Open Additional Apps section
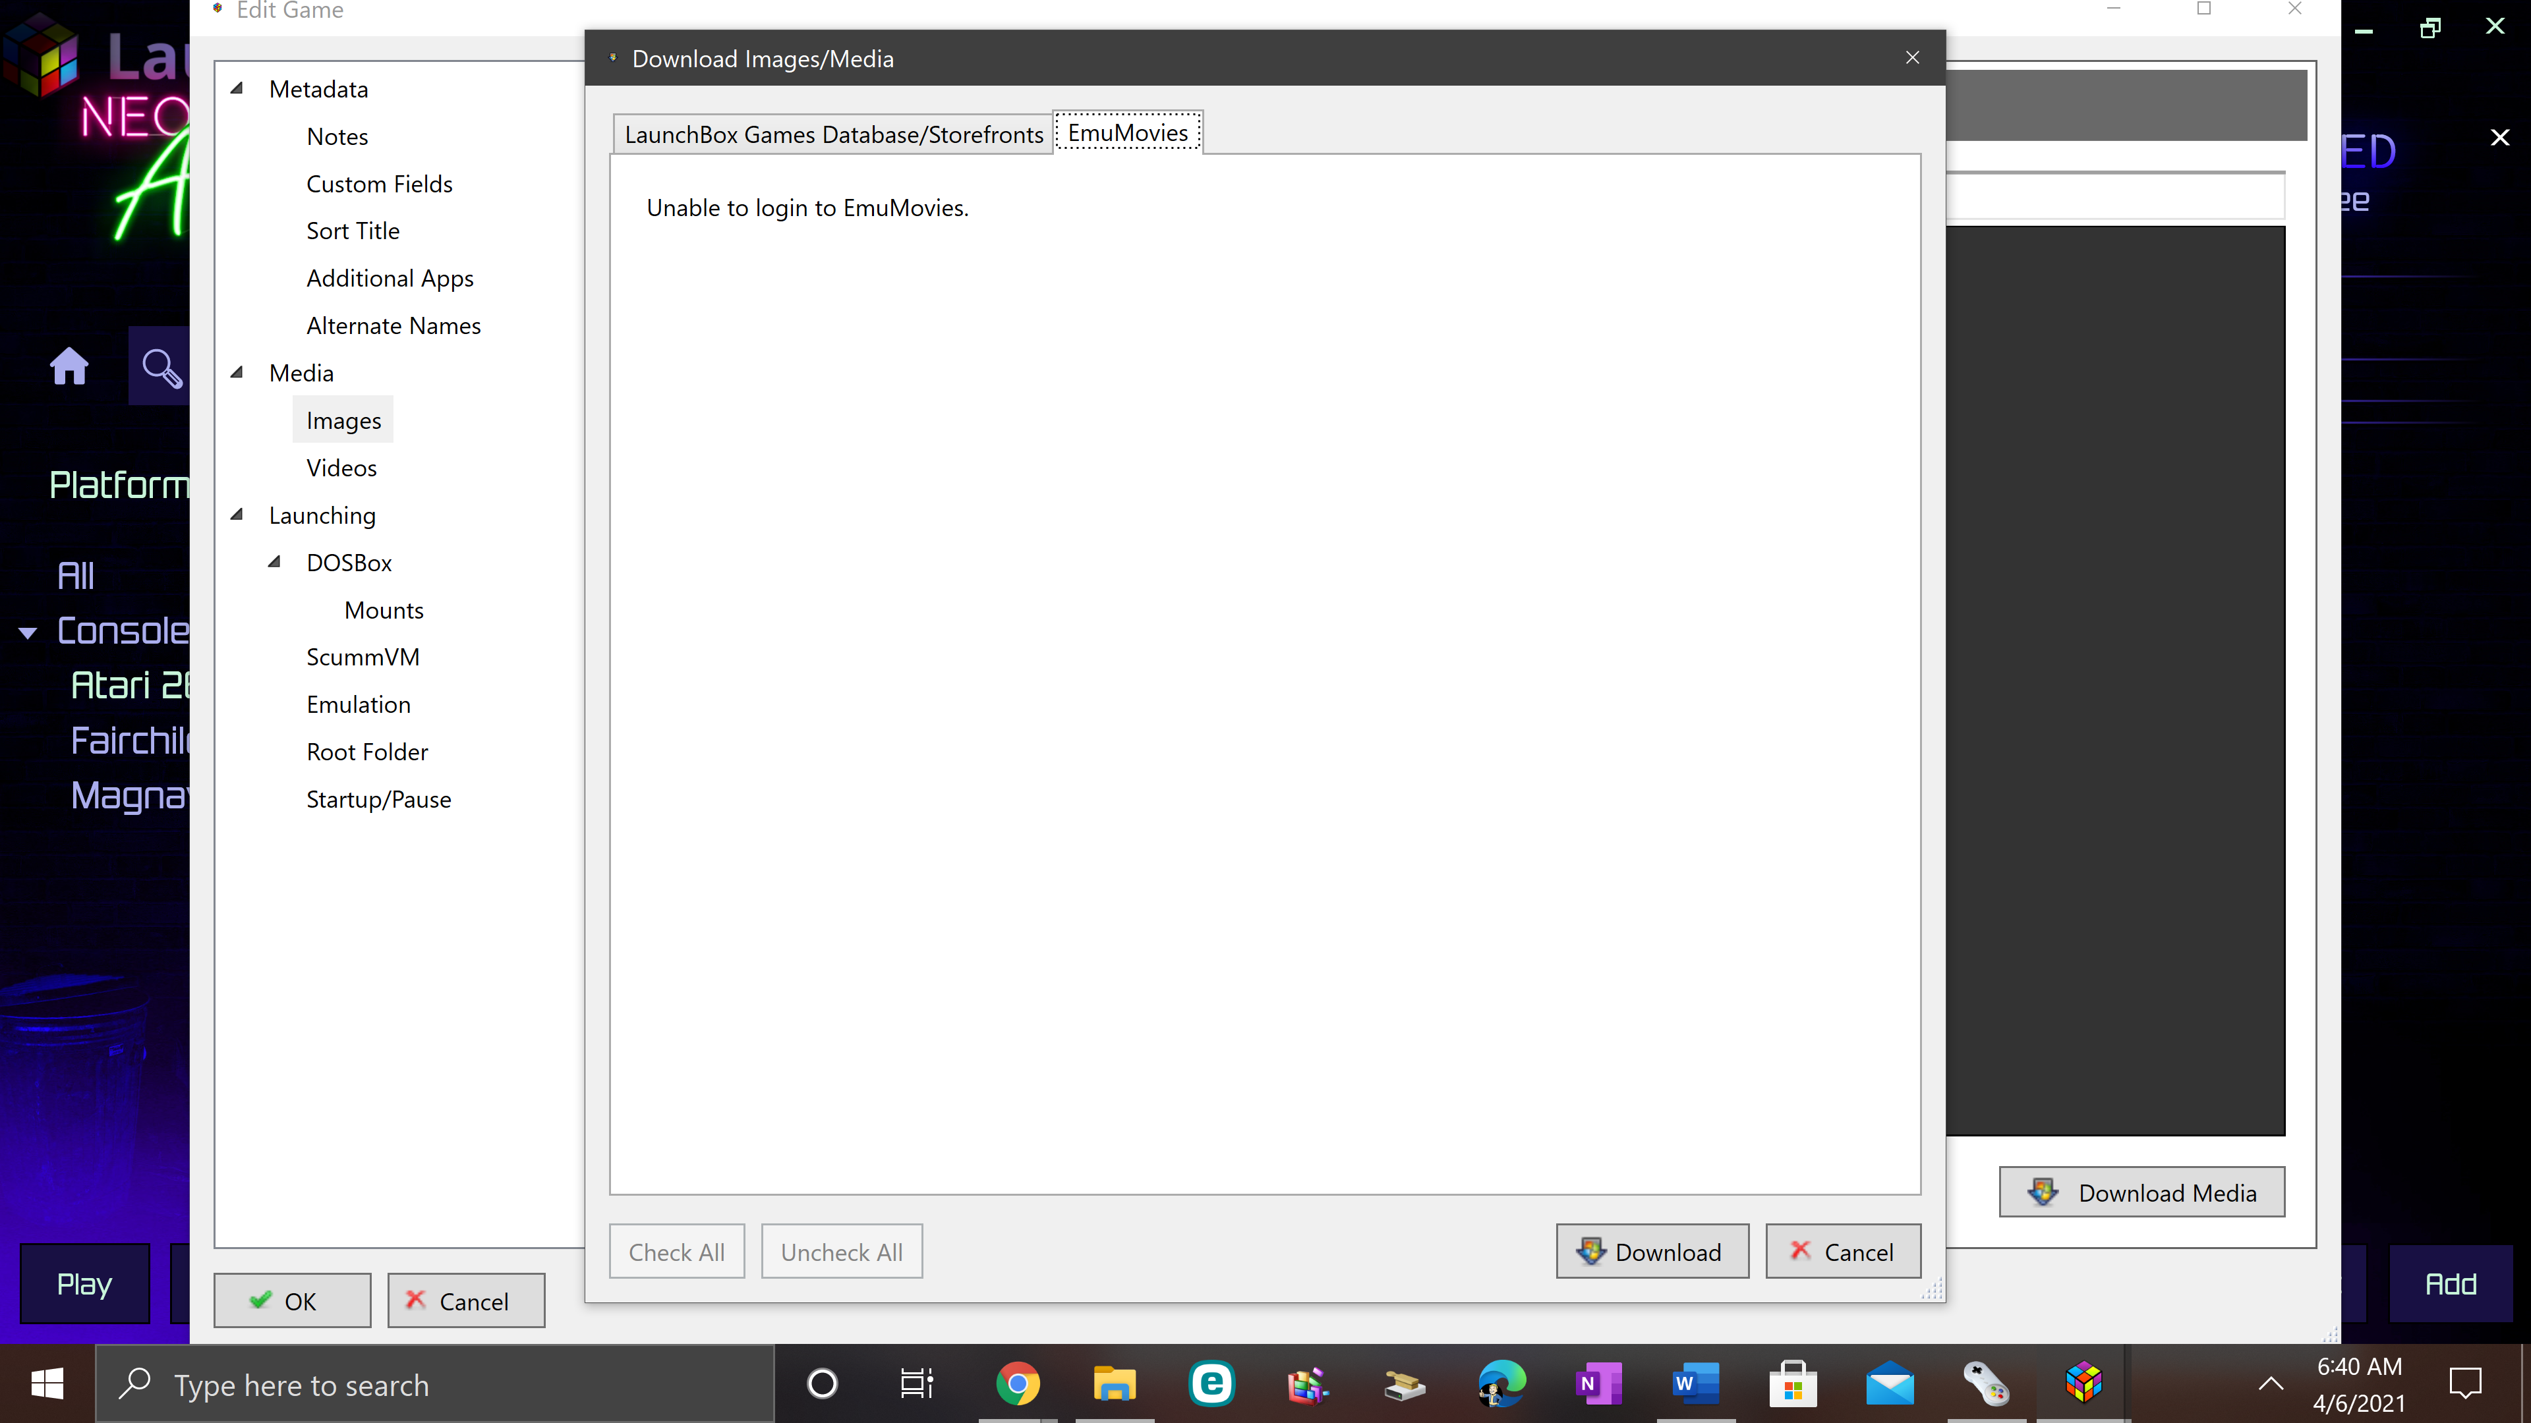2531x1423 pixels. pos(390,278)
